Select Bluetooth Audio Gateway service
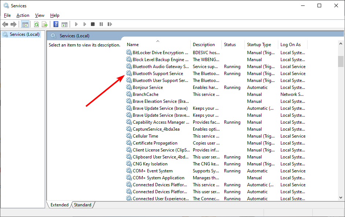This screenshot has height=217, width=345. click(x=216, y=67)
